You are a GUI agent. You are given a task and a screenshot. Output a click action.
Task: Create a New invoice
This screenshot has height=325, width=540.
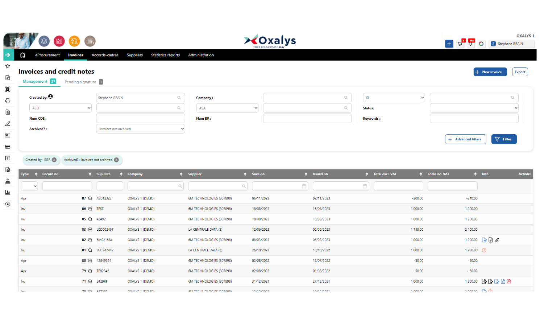click(490, 72)
